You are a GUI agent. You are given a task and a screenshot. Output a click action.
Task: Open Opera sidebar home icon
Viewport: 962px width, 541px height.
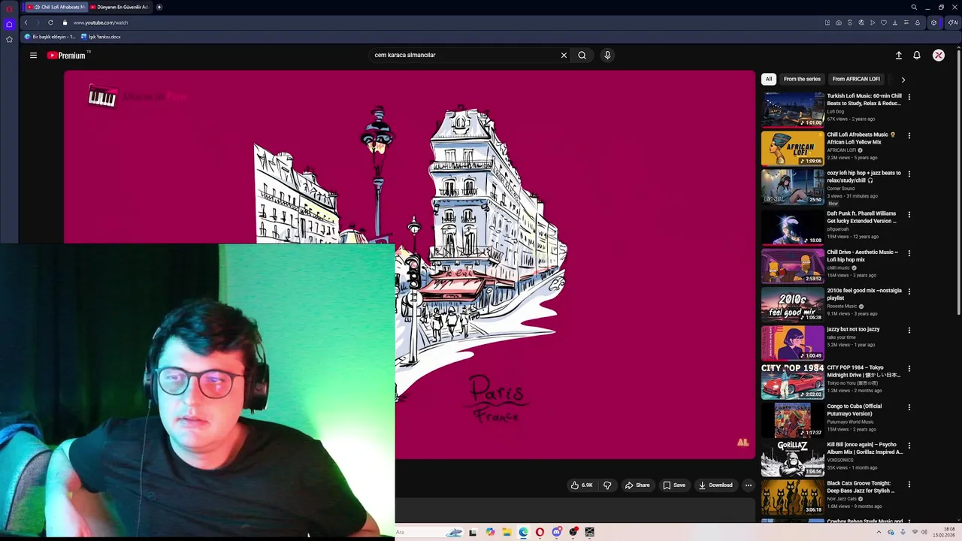(9, 24)
